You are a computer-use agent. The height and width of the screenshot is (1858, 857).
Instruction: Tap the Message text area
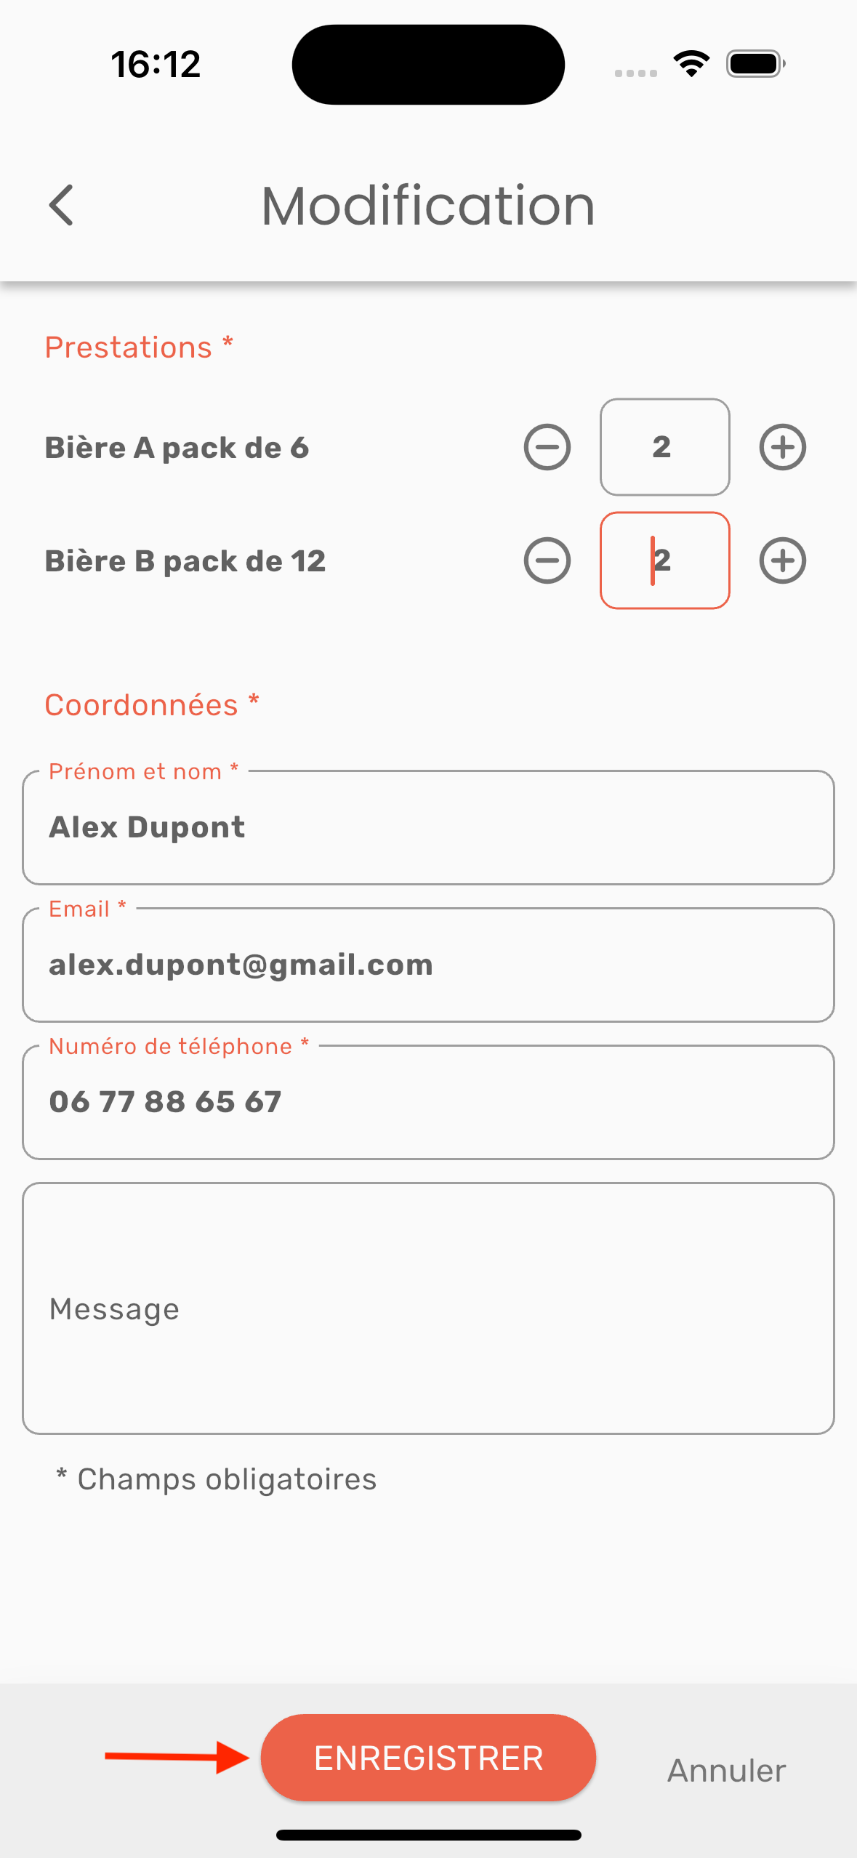(428, 1308)
